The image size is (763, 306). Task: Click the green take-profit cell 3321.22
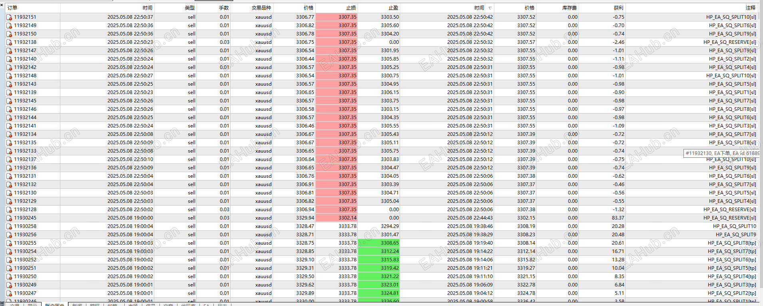click(x=379, y=277)
